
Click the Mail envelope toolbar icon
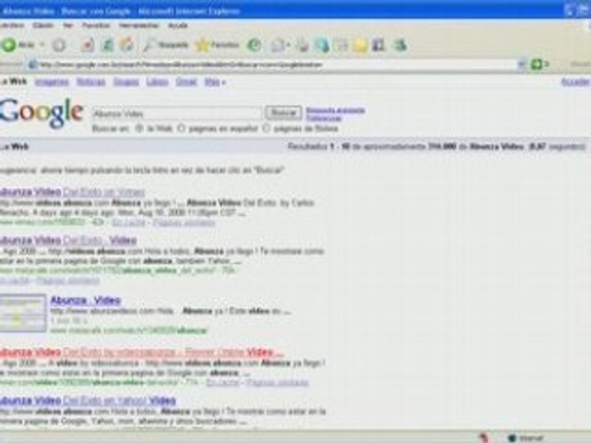[x=278, y=46]
